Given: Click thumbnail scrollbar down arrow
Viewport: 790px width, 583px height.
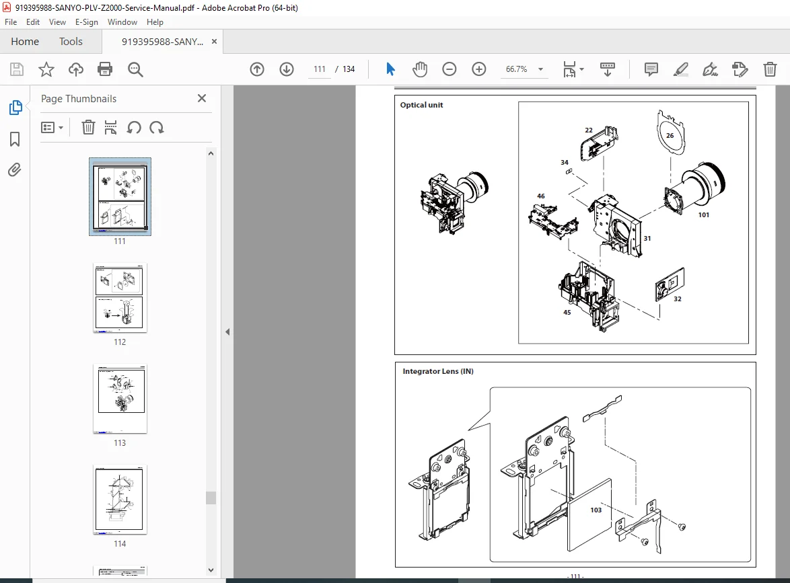Looking at the screenshot, I should (x=211, y=570).
